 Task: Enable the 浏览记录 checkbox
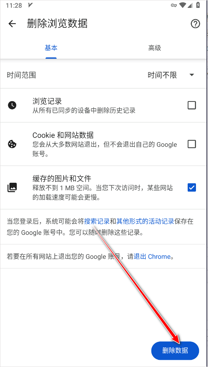[x=191, y=105]
